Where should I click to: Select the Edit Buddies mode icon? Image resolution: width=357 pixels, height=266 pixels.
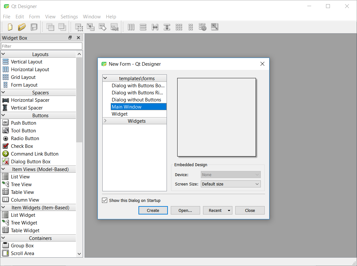[x=102, y=27]
